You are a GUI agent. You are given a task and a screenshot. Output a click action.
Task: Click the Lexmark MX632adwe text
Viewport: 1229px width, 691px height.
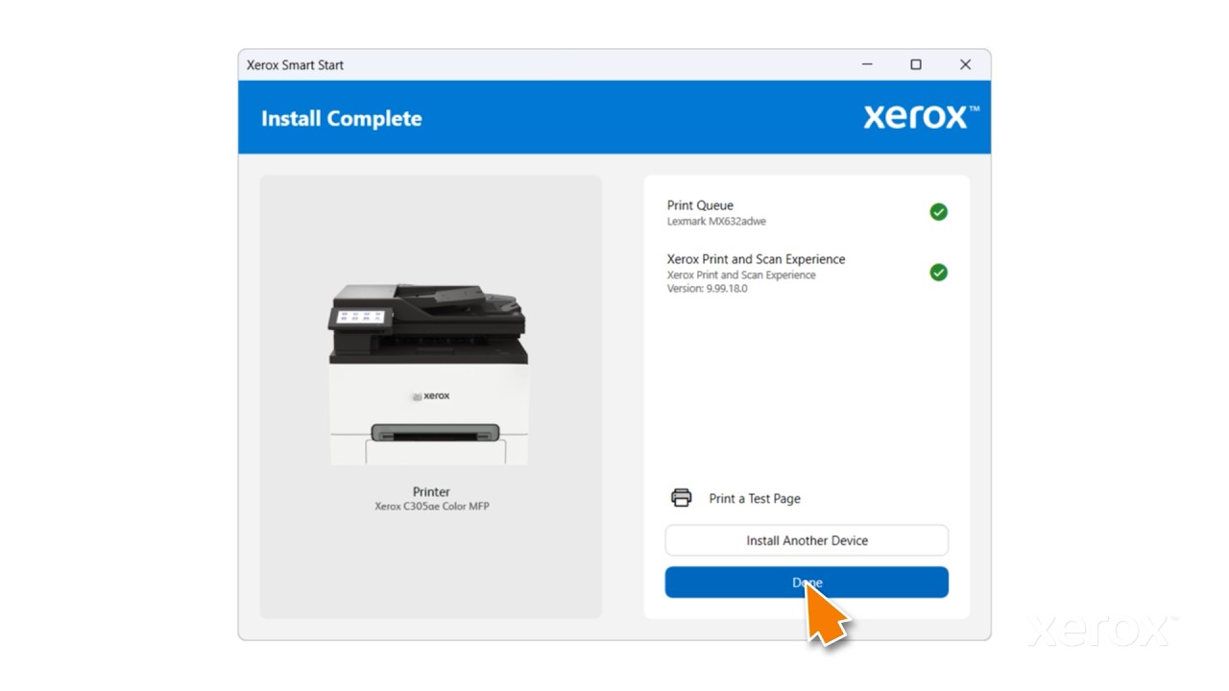tap(716, 222)
